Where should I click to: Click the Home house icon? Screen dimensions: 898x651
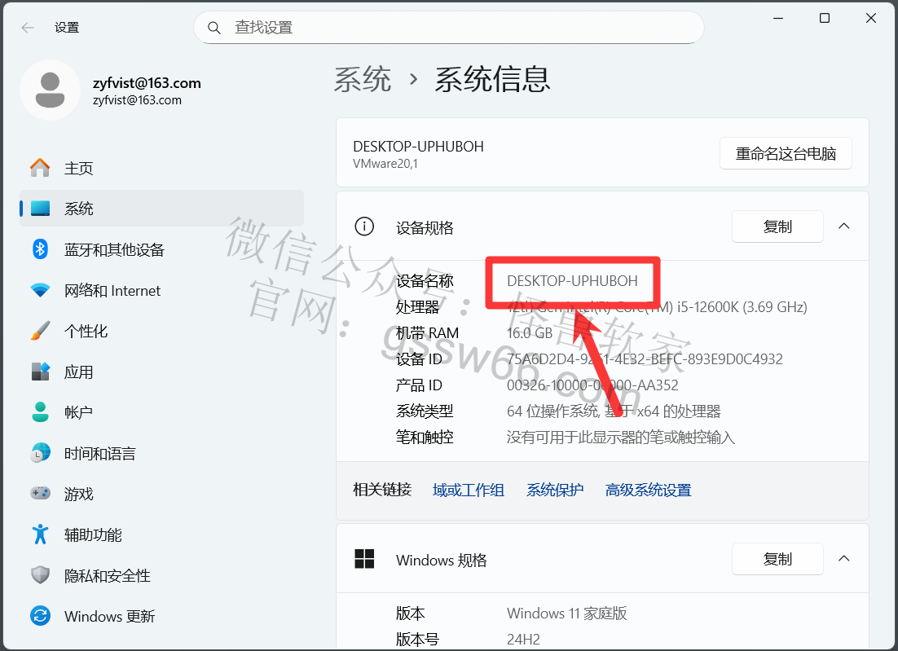[40, 168]
